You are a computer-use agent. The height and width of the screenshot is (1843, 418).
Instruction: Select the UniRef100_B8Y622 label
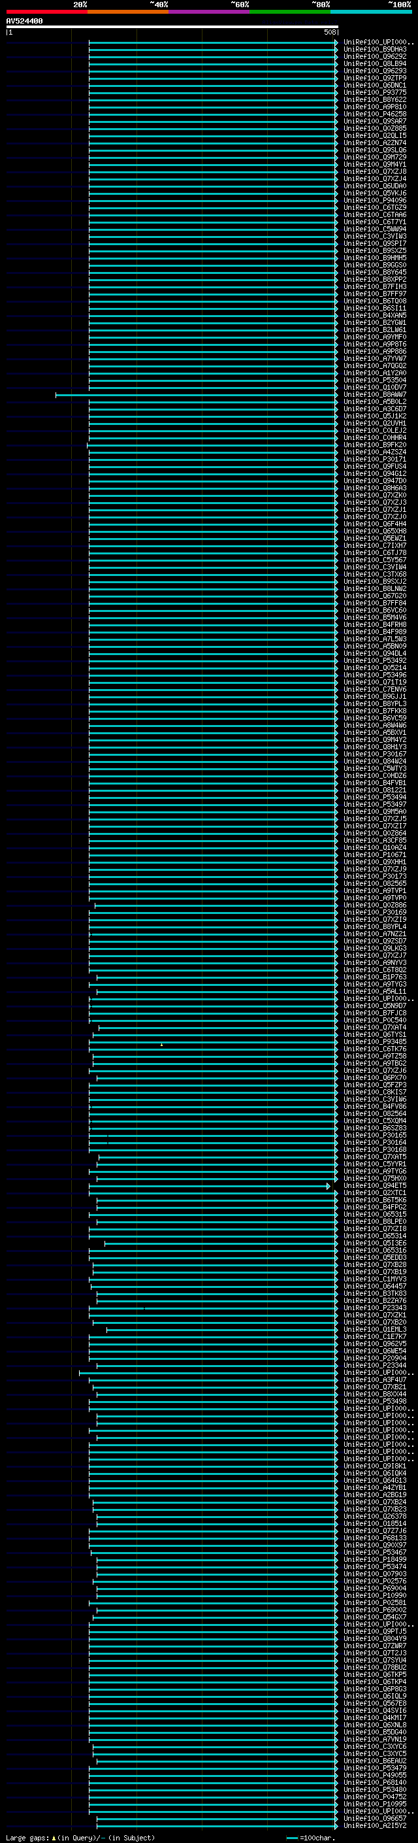click(375, 99)
